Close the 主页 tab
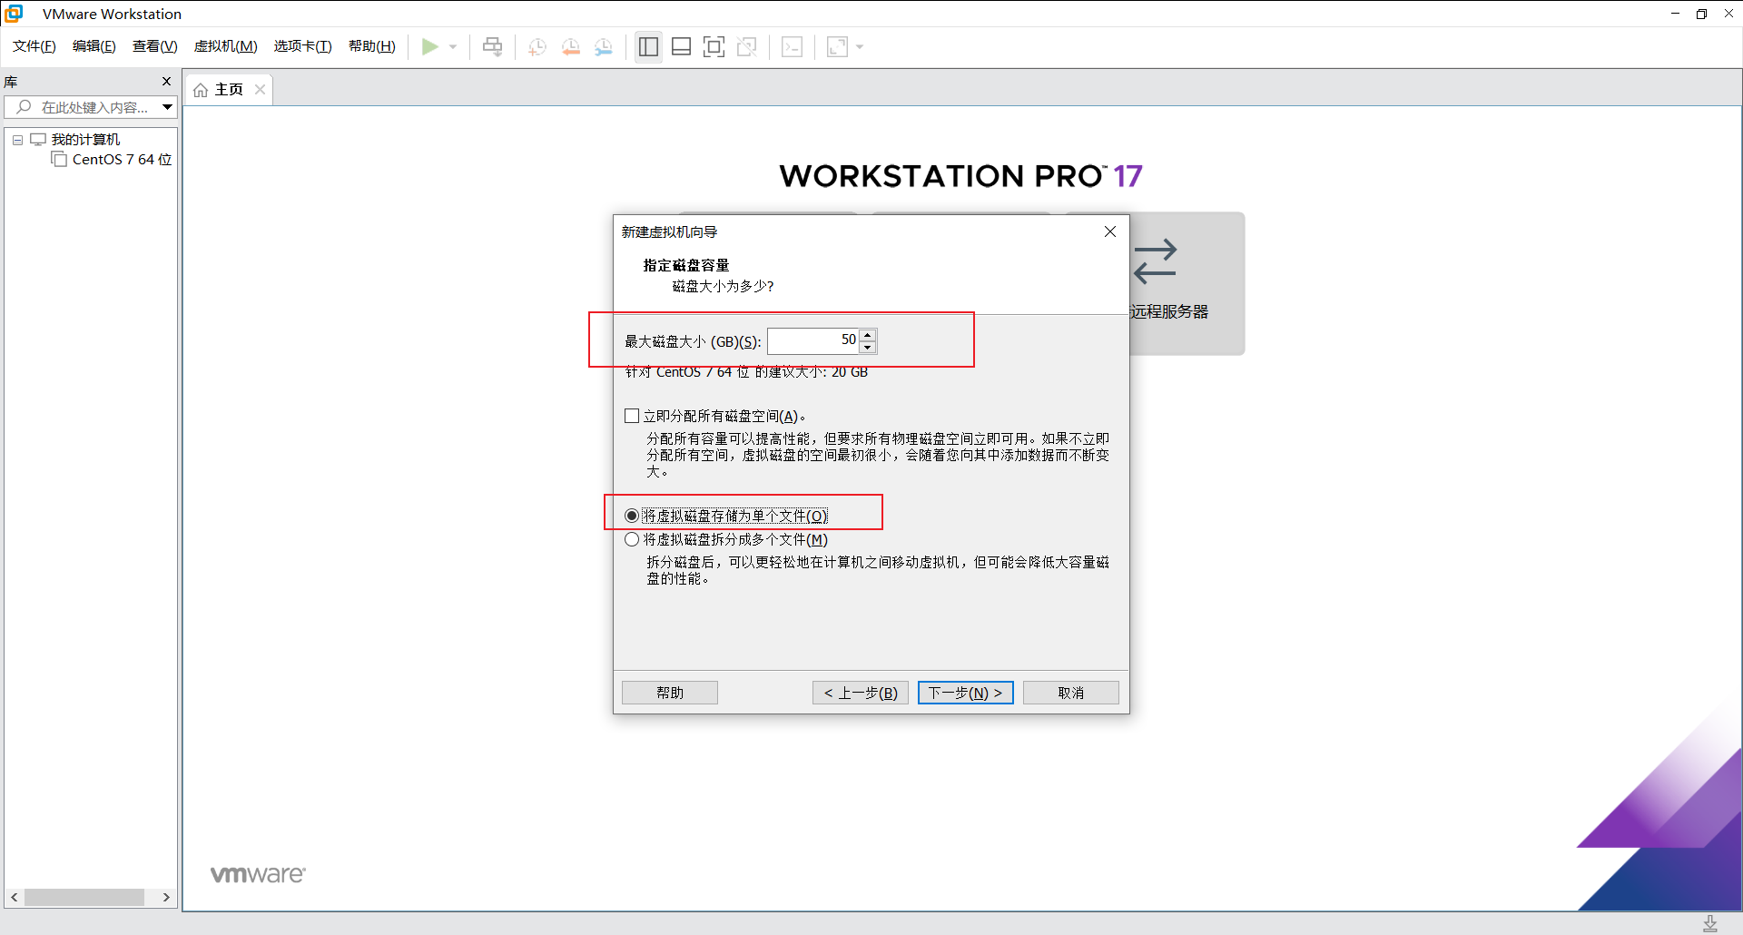Screen dimensions: 1743x935 click(x=260, y=89)
